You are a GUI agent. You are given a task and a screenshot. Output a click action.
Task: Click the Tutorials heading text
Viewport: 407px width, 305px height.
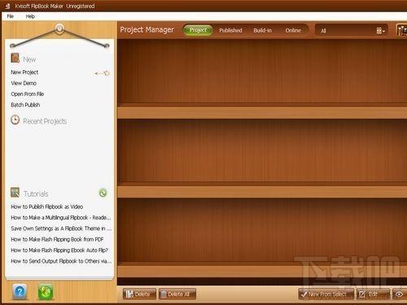(x=36, y=194)
